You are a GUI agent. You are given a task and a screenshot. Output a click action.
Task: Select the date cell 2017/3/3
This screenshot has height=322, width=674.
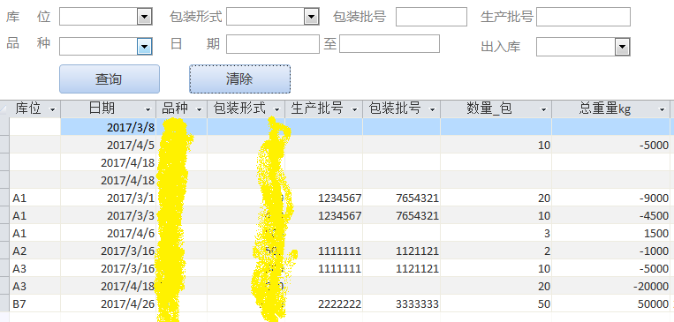point(109,215)
